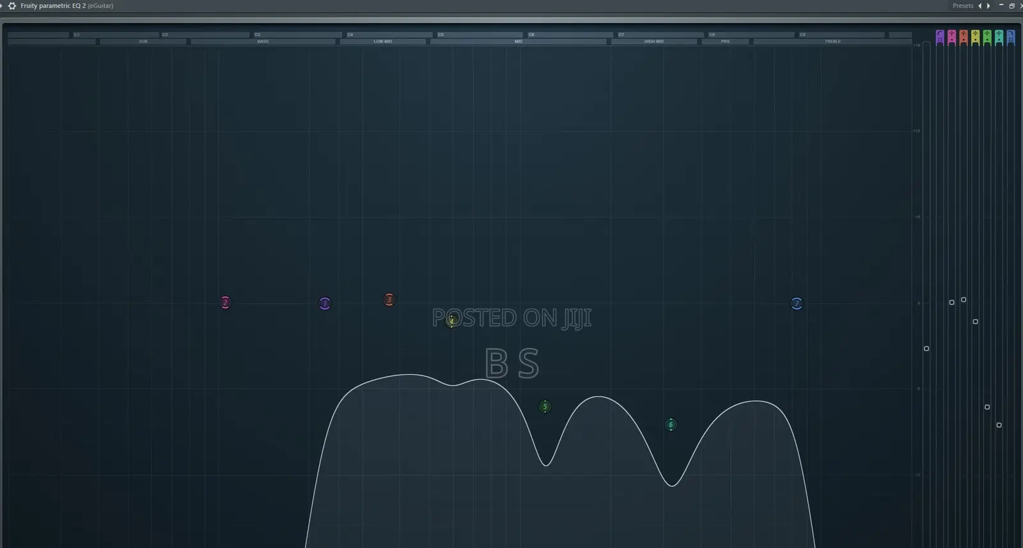Click the C5 octave marker

[441, 35]
